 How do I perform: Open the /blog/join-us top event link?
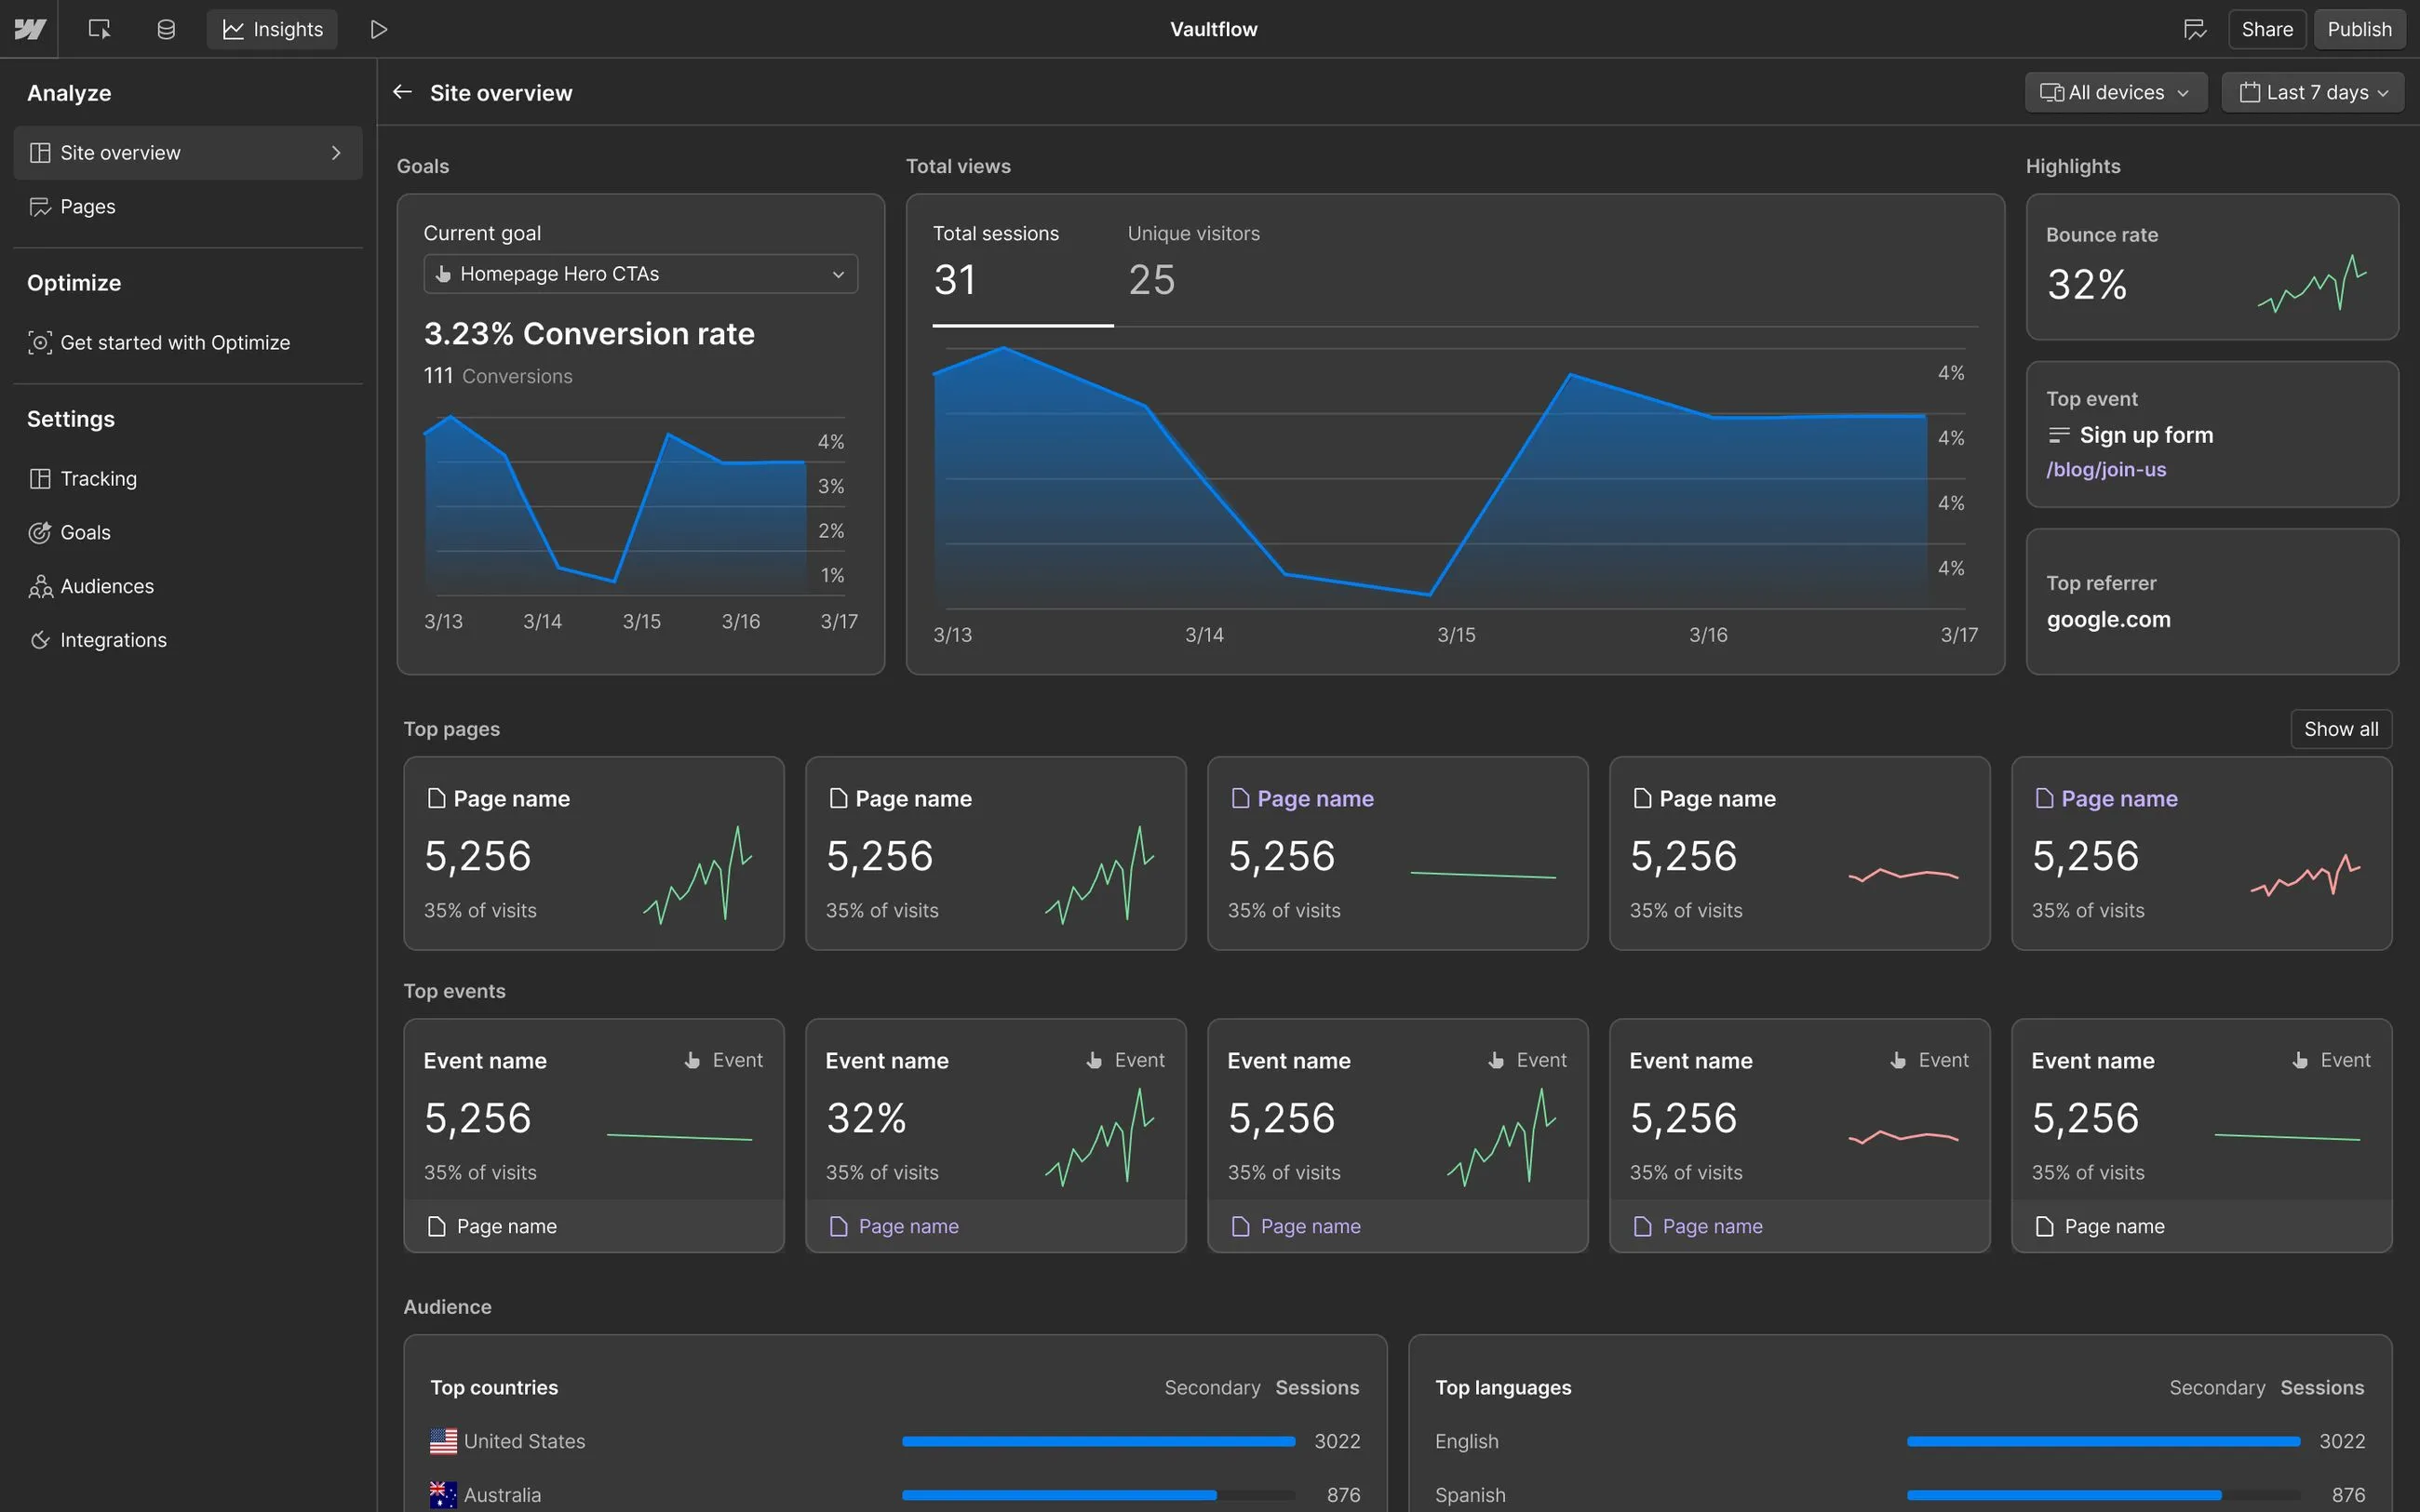(x=2106, y=469)
